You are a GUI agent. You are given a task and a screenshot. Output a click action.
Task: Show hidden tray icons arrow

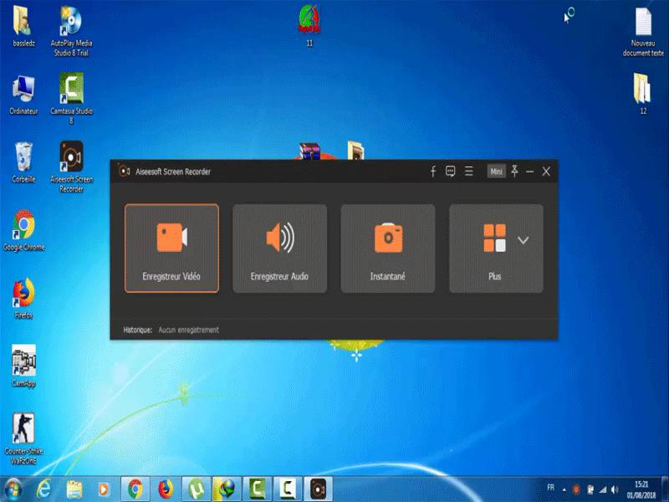point(564,489)
